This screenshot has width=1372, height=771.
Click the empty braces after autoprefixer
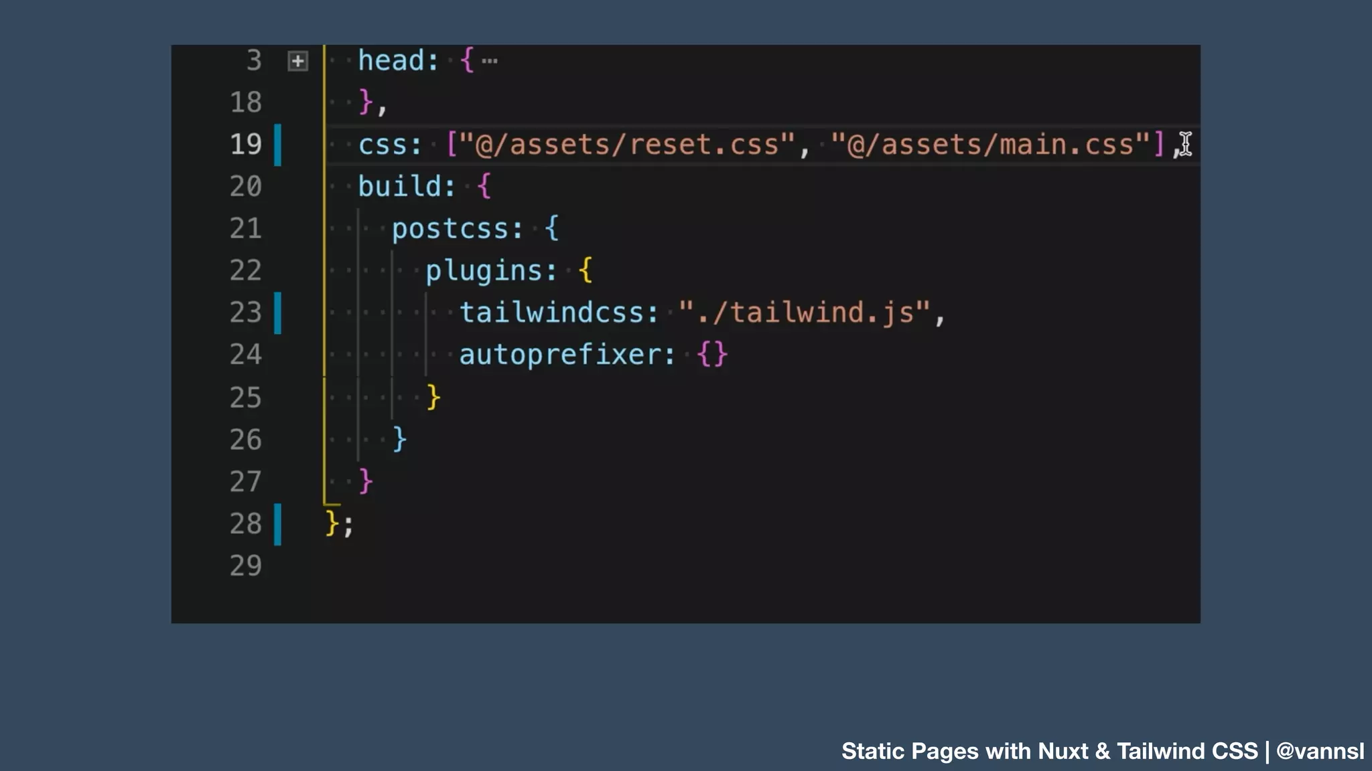point(712,354)
